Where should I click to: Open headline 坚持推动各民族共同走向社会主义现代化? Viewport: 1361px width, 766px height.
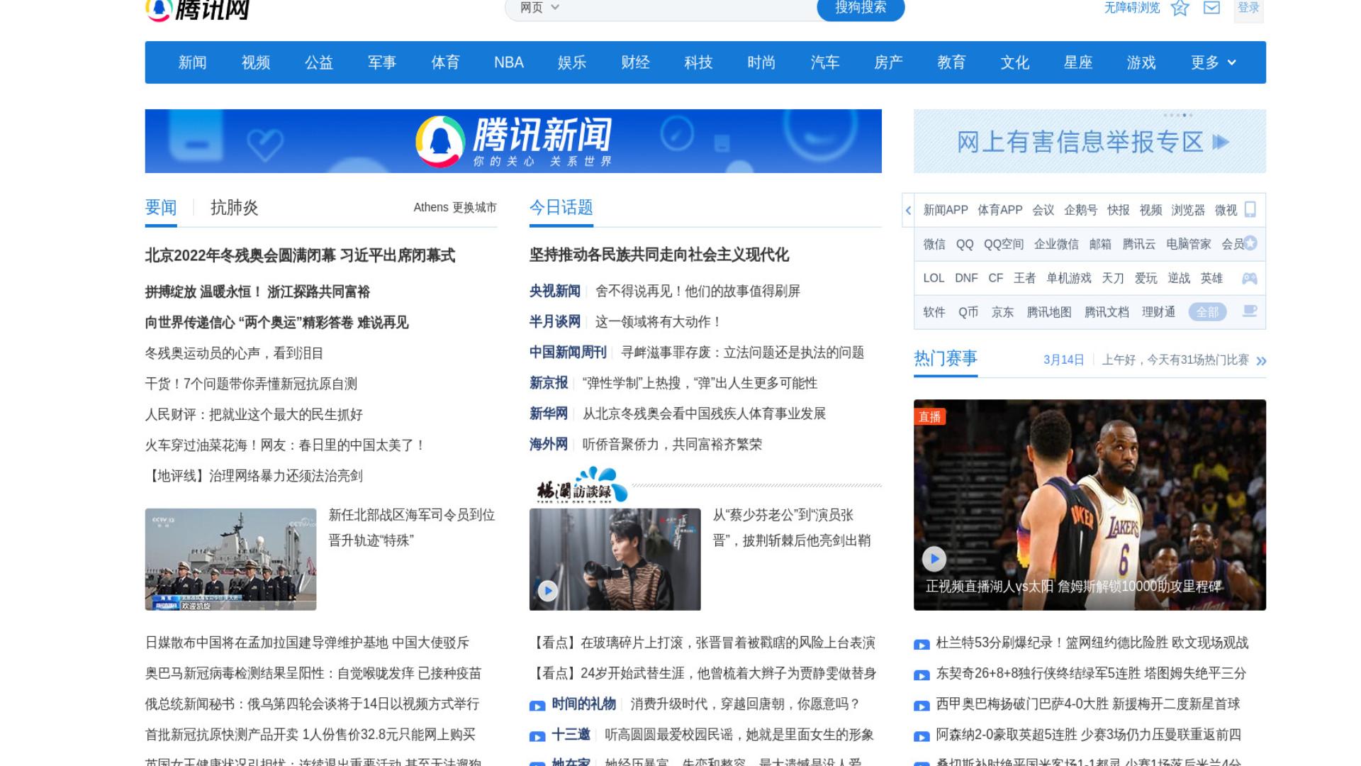click(659, 255)
